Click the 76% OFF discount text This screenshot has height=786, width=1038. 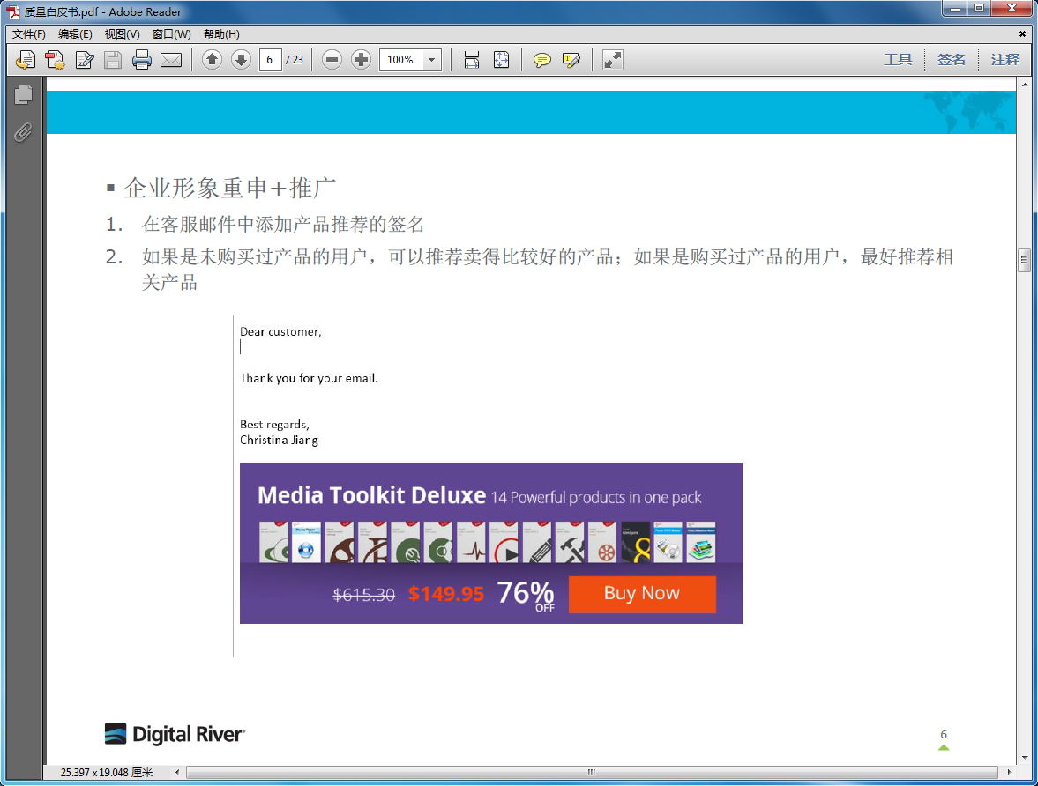click(526, 595)
